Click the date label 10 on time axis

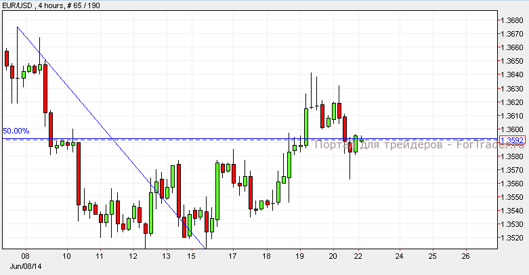[67, 256]
